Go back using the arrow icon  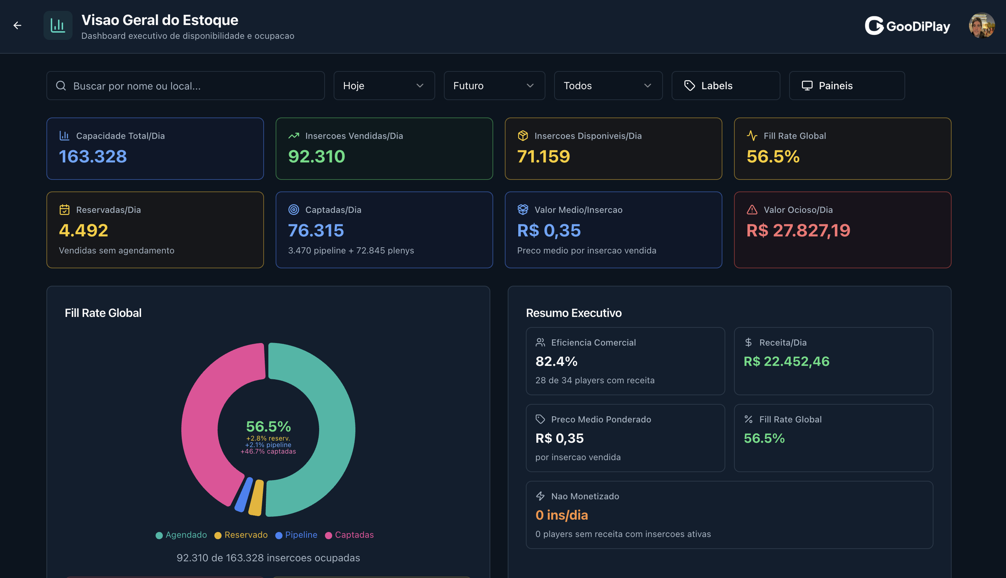click(17, 26)
